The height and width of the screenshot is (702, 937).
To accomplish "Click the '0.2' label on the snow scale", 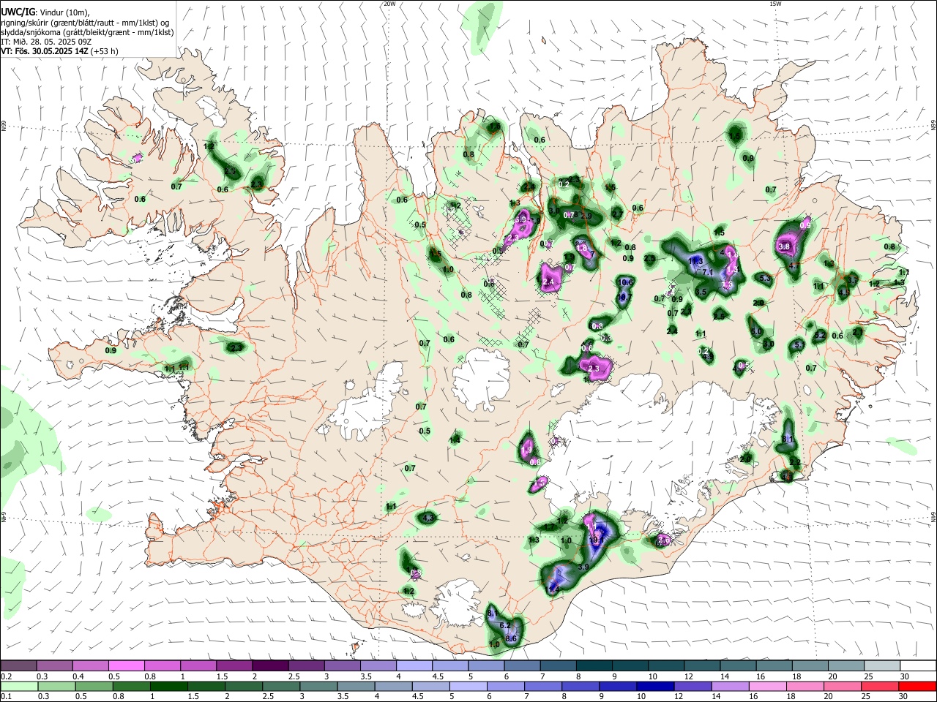I will point(6,676).
